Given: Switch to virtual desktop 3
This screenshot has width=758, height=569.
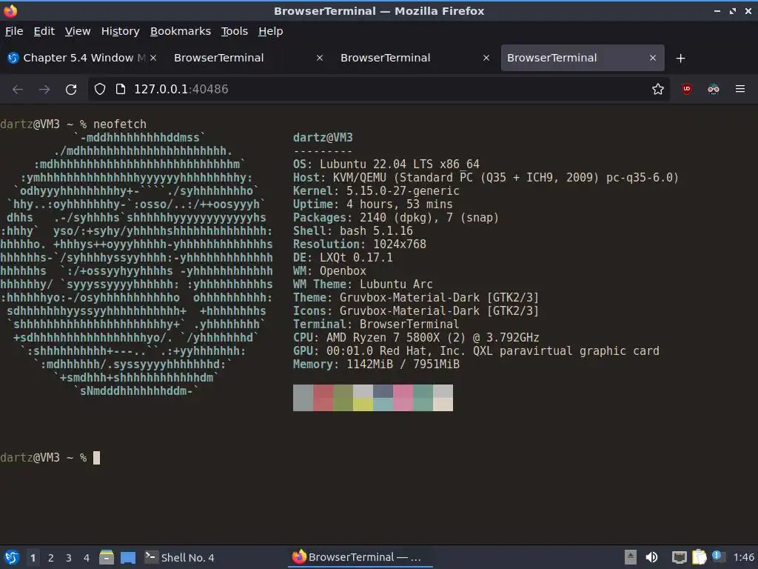Looking at the screenshot, I should pos(69,558).
